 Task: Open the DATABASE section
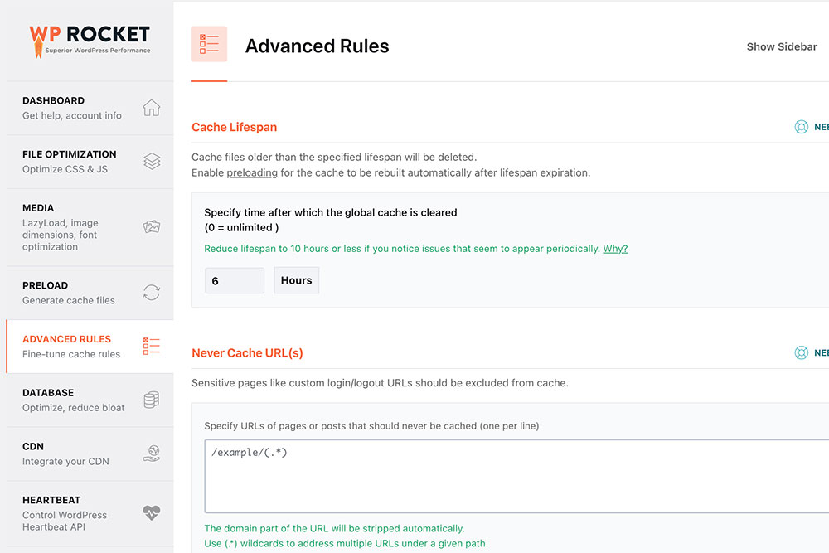tap(90, 400)
